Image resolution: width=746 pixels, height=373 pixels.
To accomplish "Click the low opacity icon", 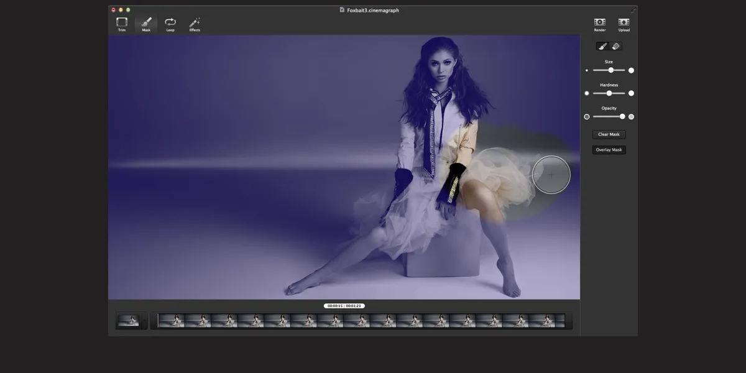I will pyautogui.click(x=587, y=116).
